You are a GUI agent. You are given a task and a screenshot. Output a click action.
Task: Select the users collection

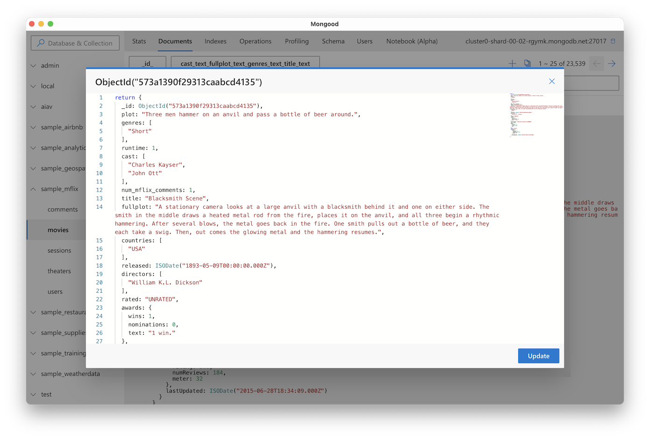pyautogui.click(x=55, y=291)
